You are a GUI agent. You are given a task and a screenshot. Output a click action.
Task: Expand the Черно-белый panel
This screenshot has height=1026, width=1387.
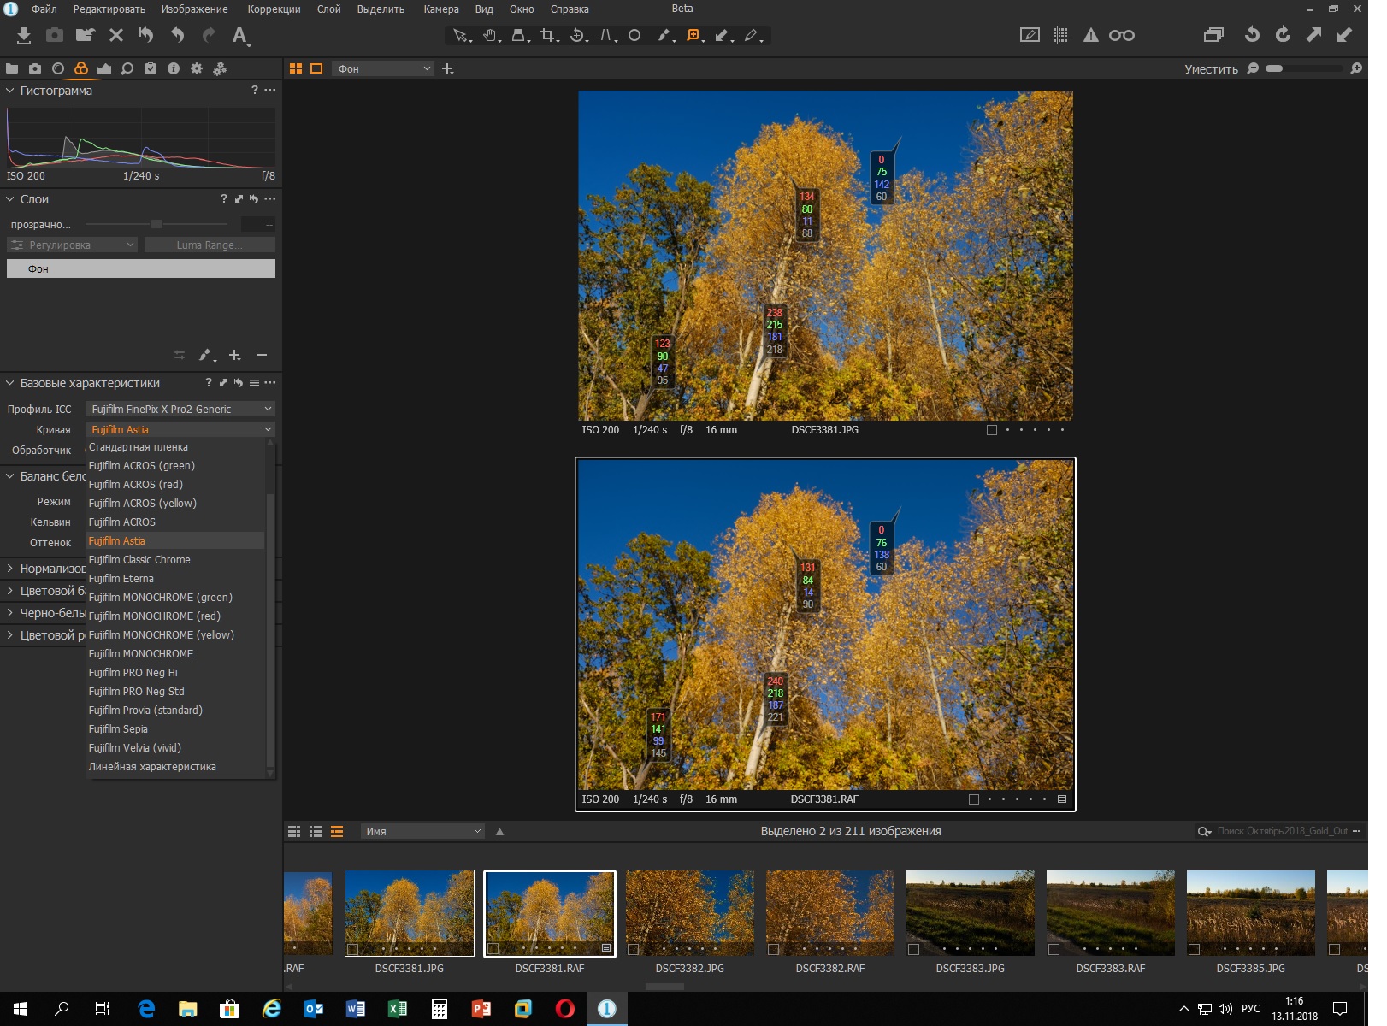pyautogui.click(x=10, y=613)
